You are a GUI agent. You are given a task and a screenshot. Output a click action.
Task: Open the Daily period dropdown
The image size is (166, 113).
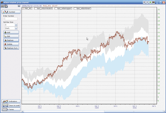pyautogui.click(x=16, y=28)
